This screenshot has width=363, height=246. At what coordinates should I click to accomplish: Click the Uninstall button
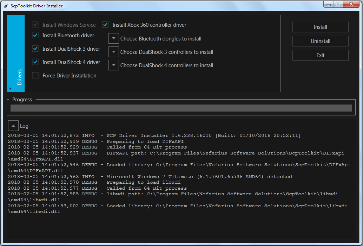point(320,41)
